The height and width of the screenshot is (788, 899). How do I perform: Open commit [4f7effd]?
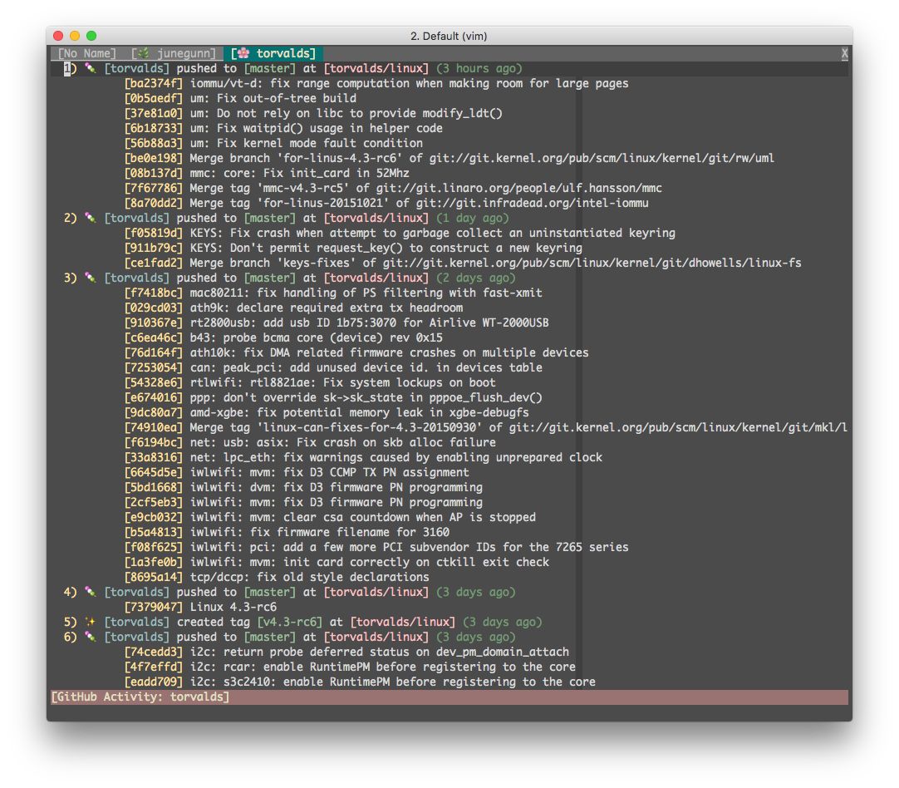(154, 667)
